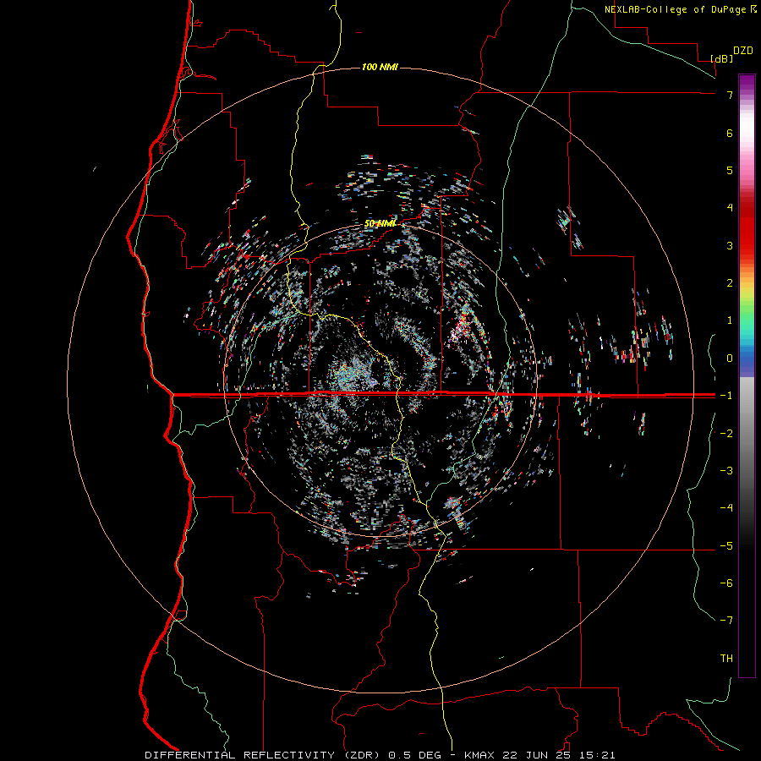Image resolution: width=761 pixels, height=761 pixels.
Task: Click the [dB] units label
Action: coord(721,58)
